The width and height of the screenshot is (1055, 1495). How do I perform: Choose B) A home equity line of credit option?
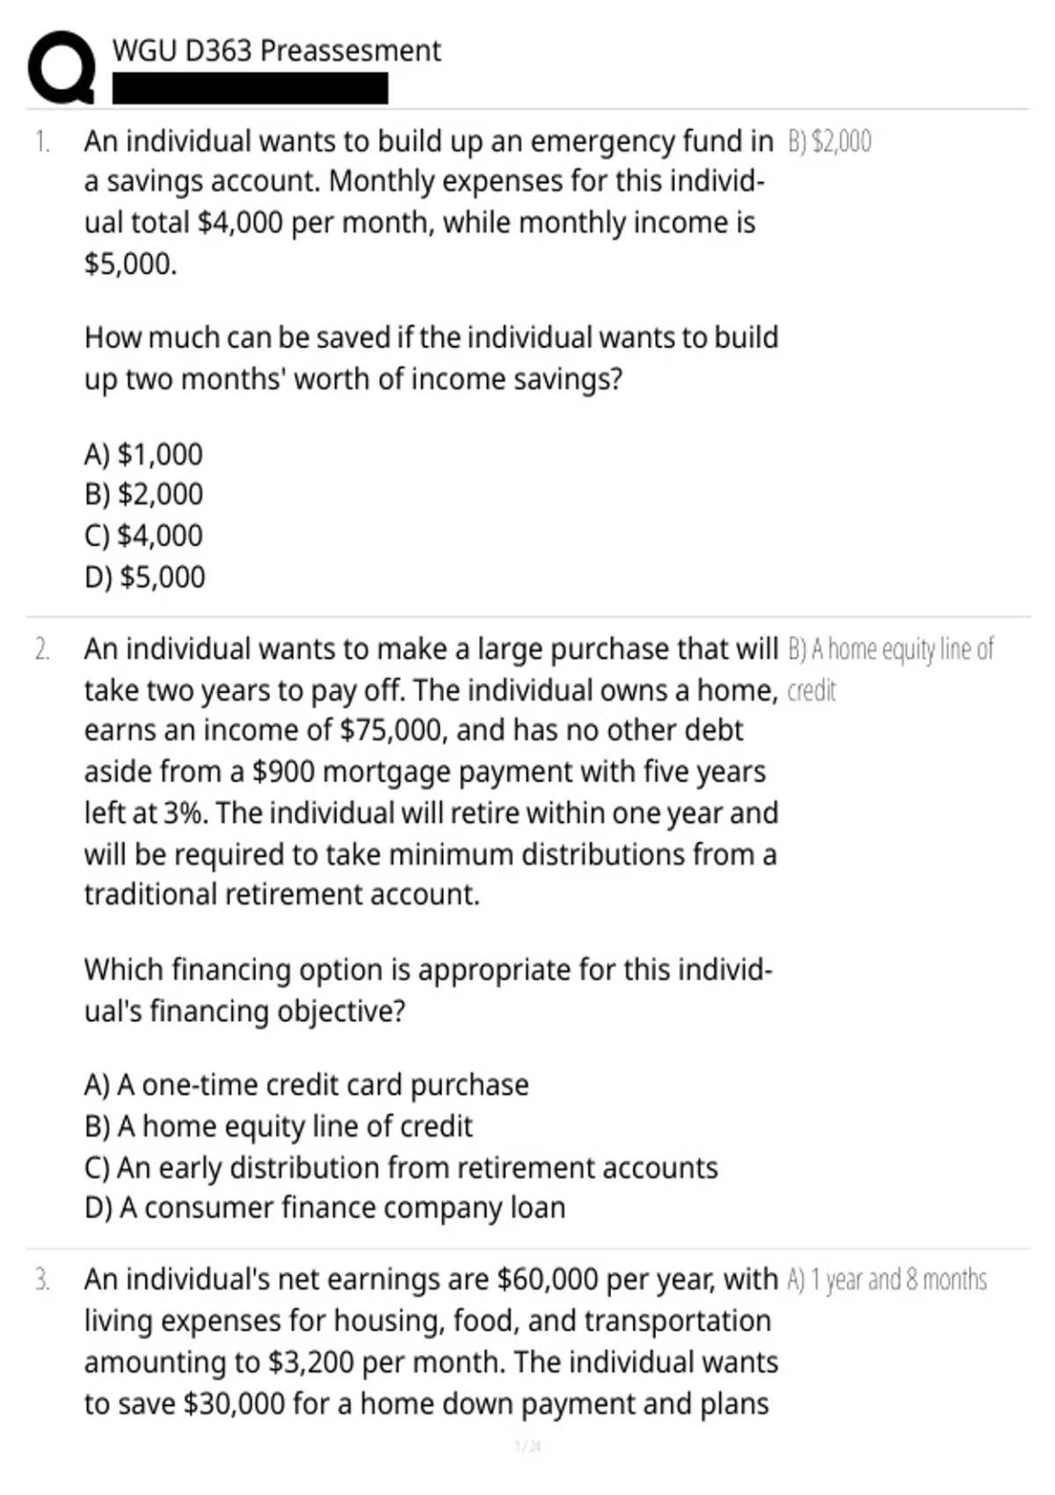click(x=279, y=1127)
